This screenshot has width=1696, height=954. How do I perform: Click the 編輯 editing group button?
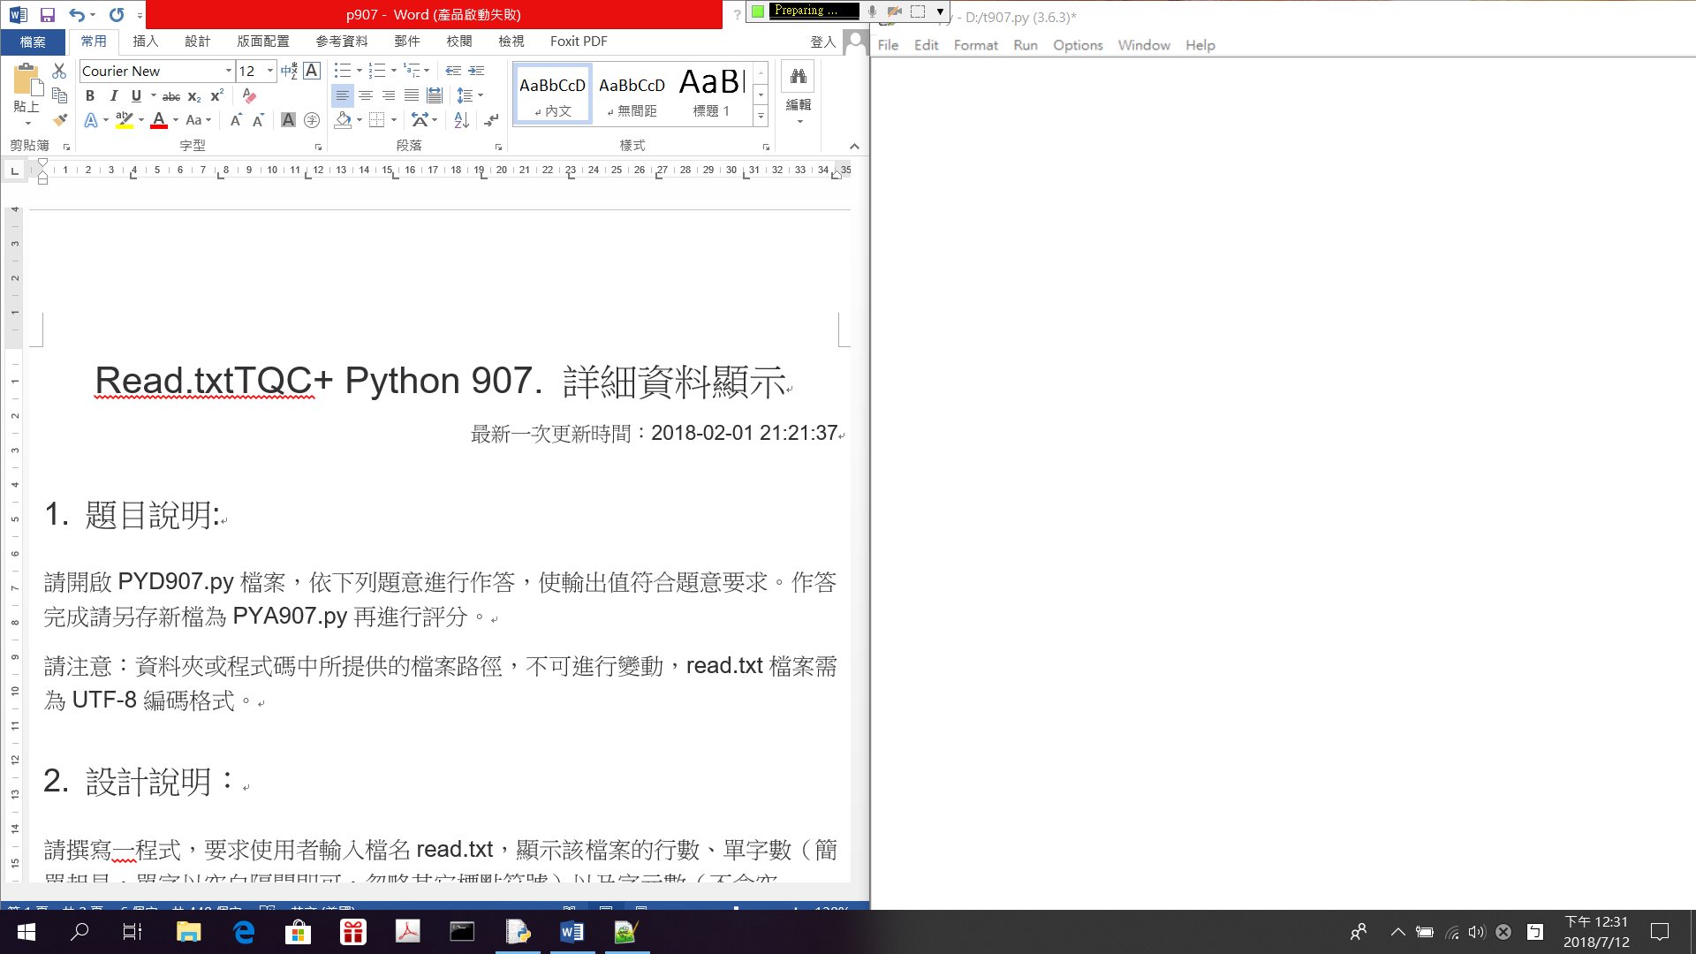click(799, 104)
